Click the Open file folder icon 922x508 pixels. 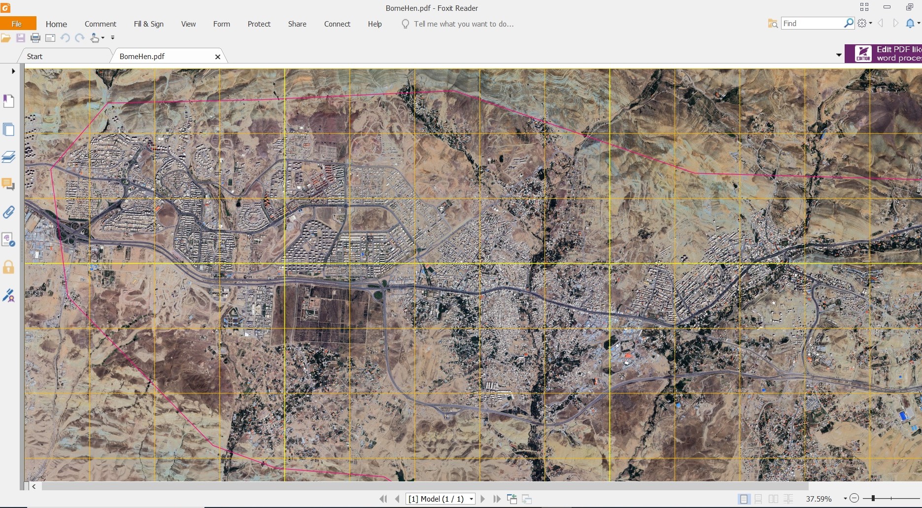point(6,38)
